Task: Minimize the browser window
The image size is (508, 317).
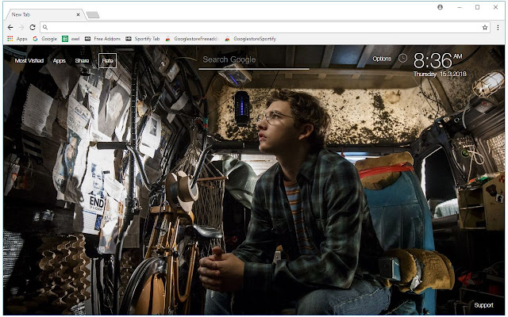Action: tap(460, 7)
